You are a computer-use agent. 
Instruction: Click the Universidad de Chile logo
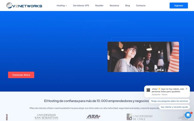(140, 117)
